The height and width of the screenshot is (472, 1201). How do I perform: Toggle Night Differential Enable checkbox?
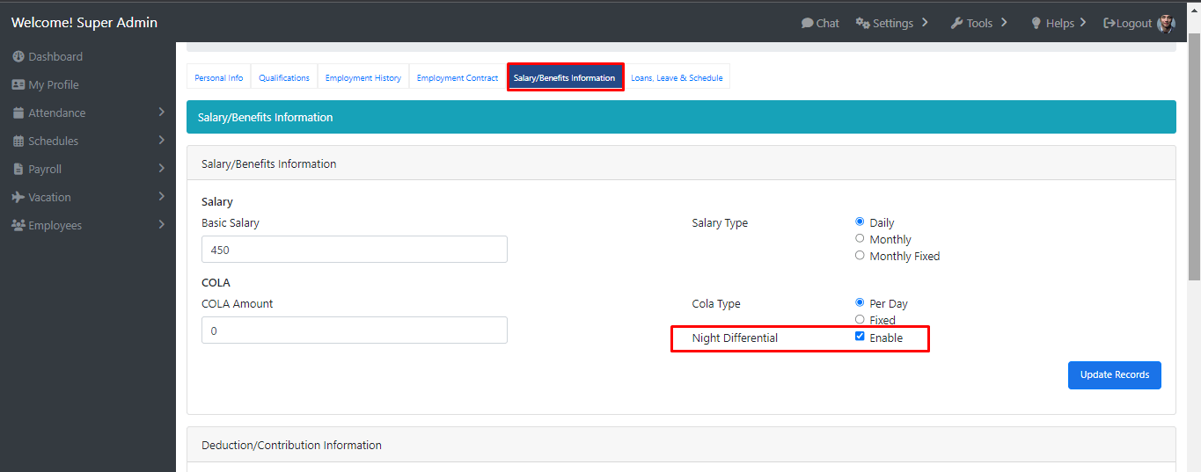860,337
